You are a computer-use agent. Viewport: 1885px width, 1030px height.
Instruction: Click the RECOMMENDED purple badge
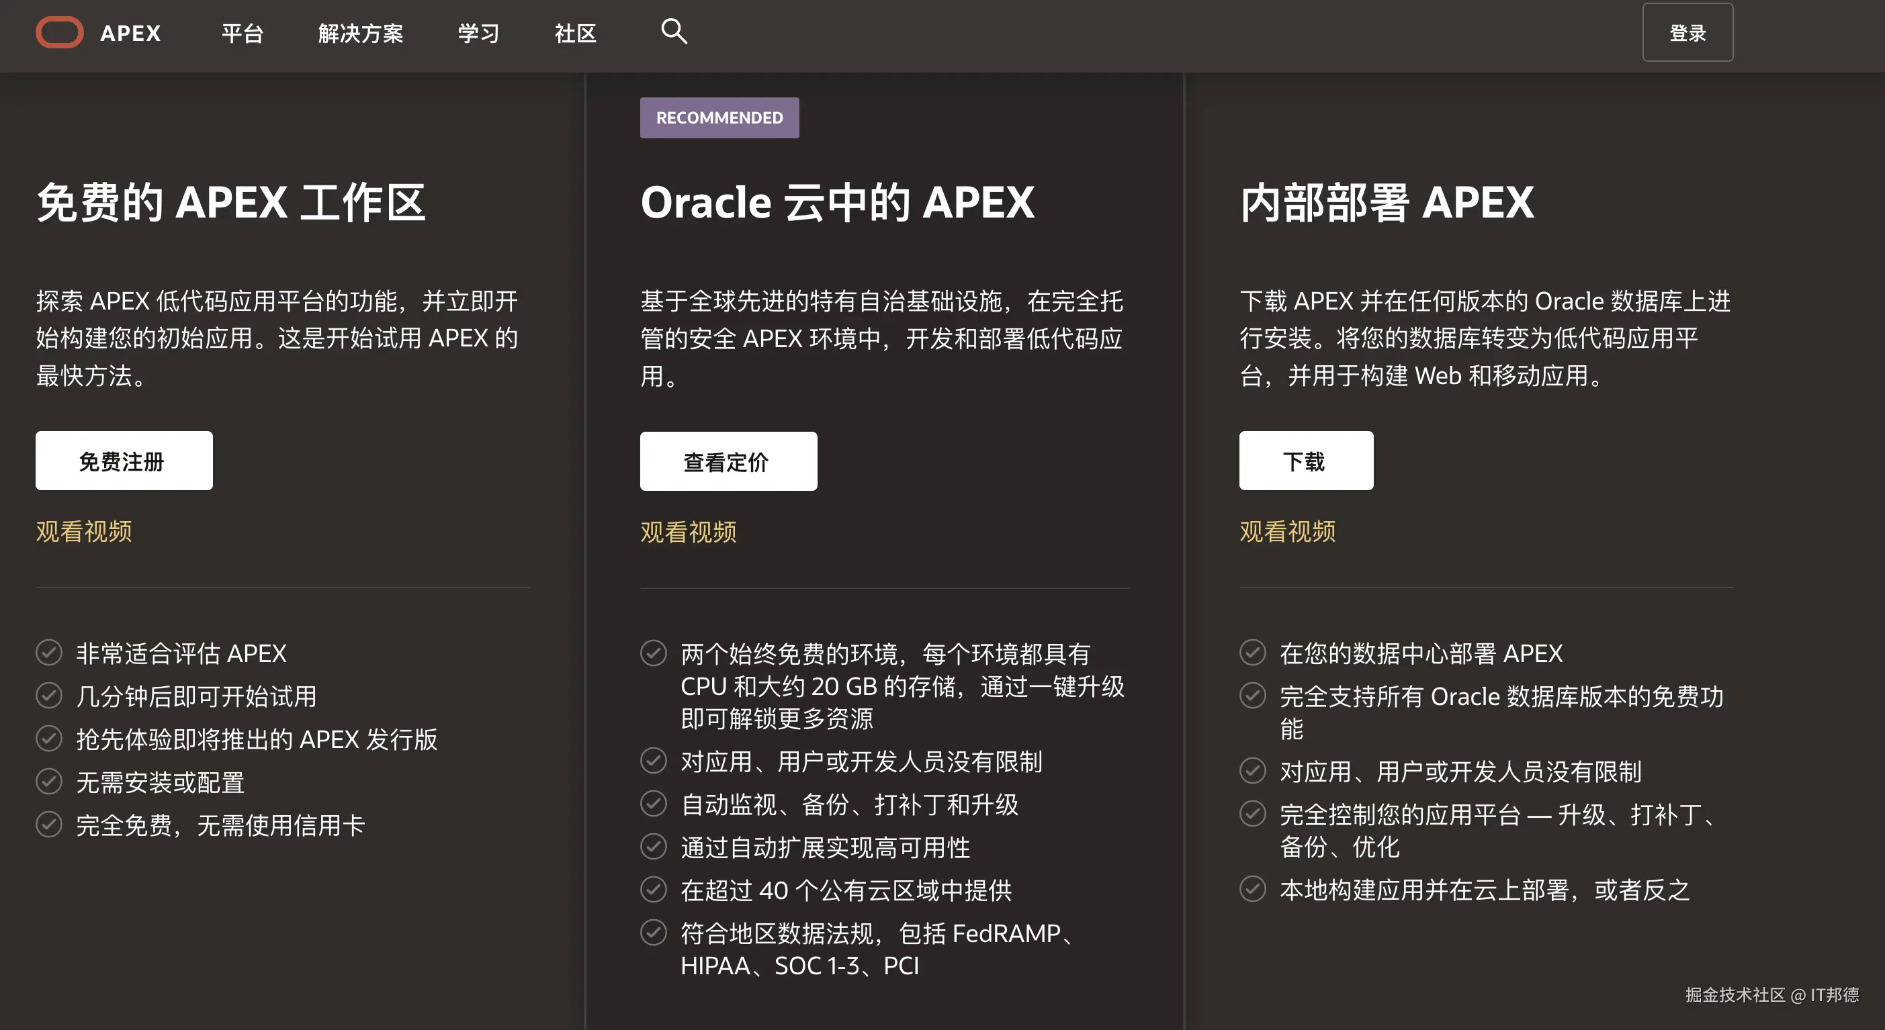coord(719,118)
